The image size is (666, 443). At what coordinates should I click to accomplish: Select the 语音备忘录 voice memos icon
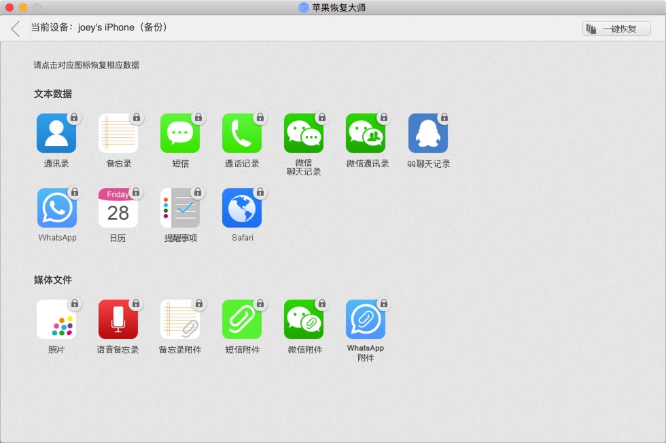pos(118,319)
